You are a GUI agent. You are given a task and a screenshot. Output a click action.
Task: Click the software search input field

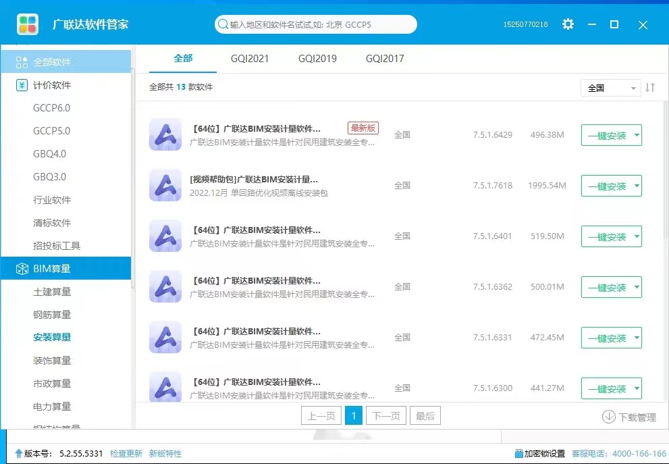pos(316,24)
